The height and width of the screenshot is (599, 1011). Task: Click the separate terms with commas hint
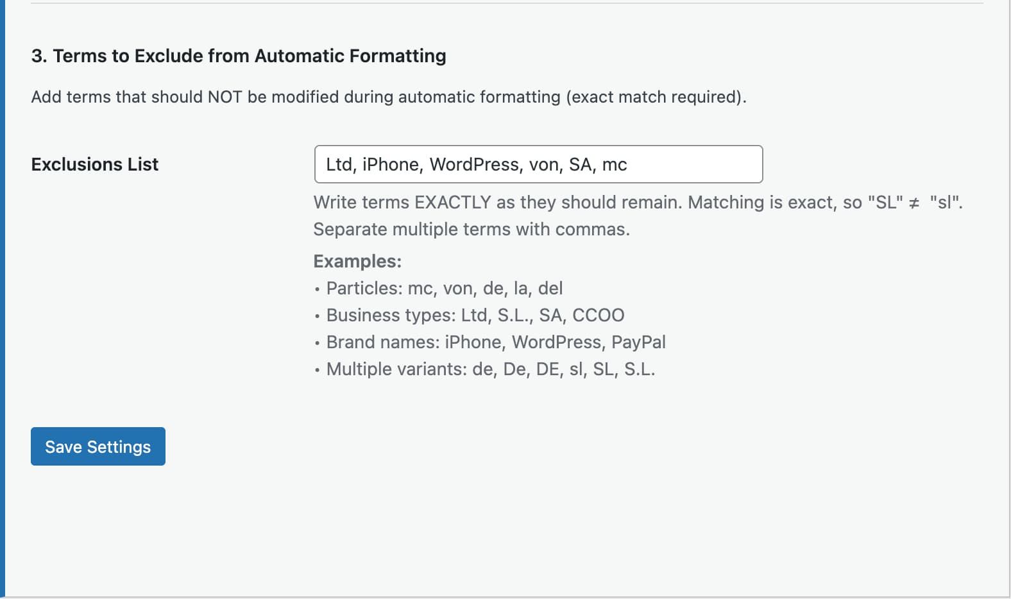(x=472, y=229)
